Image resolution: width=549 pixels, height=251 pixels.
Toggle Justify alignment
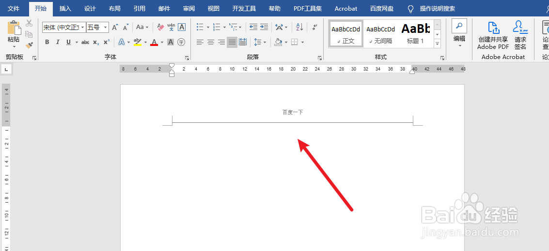232,42
